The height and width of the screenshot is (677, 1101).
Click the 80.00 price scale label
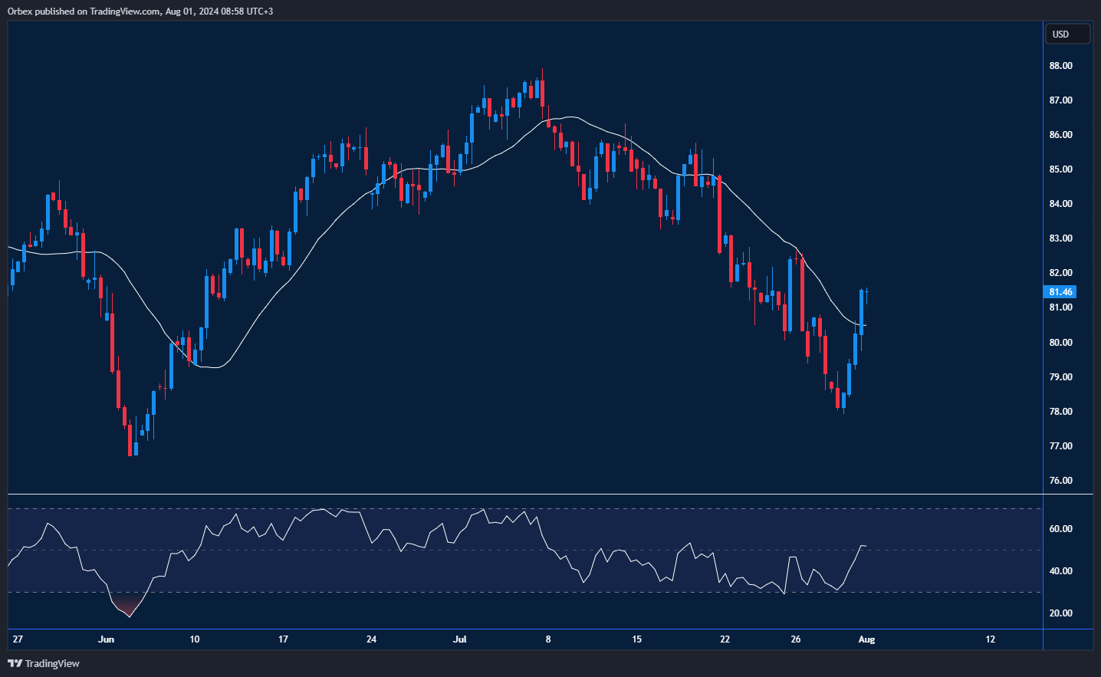click(x=1060, y=343)
